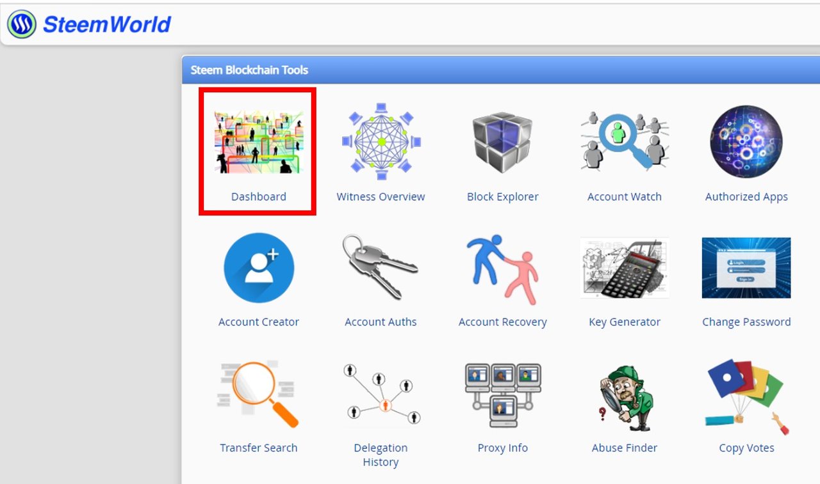Open Change Password login-screen icon

coord(746,268)
